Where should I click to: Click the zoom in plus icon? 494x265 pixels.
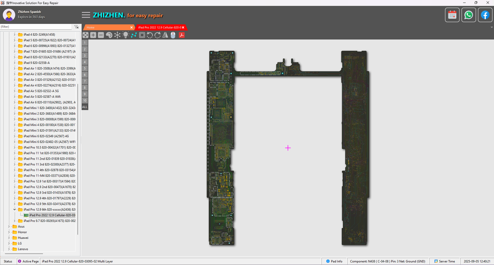pyautogui.click(x=93, y=35)
